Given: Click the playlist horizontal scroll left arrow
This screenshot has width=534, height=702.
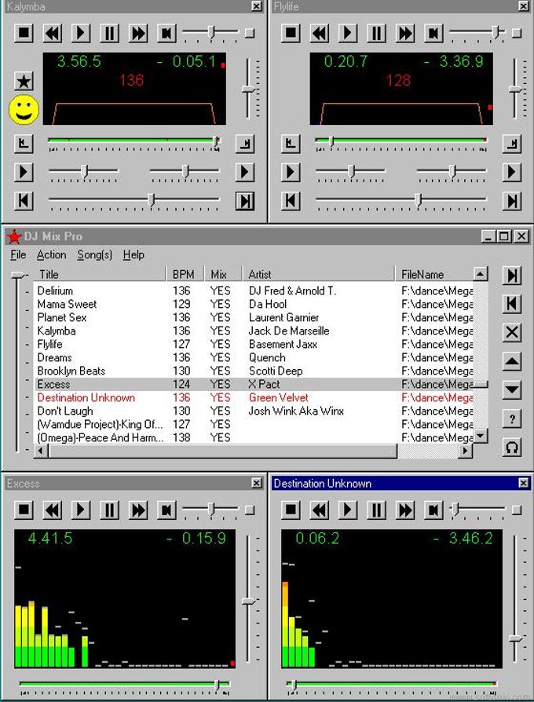Looking at the screenshot, I should pos(41,451).
